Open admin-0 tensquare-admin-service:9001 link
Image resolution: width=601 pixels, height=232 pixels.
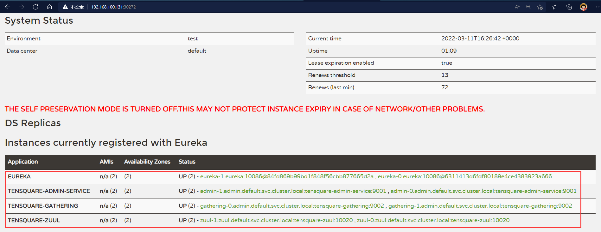tap(483, 191)
